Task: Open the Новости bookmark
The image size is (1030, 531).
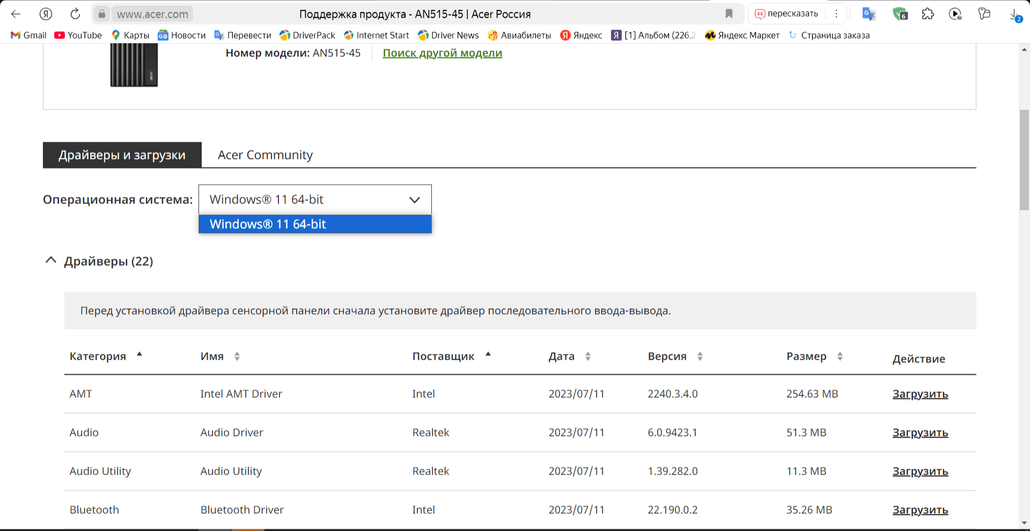Action: point(182,35)
